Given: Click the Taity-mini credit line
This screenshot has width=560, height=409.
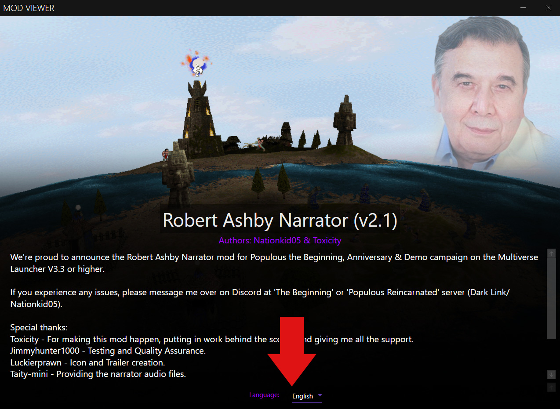Looking at the screenshot, I should tap(98, 375).
